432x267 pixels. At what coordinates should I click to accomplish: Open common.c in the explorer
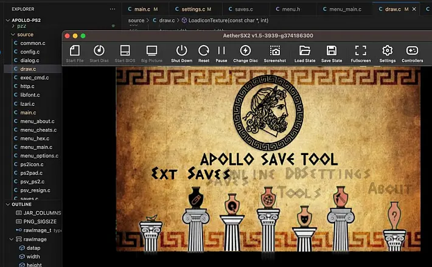tap(32, 43)
